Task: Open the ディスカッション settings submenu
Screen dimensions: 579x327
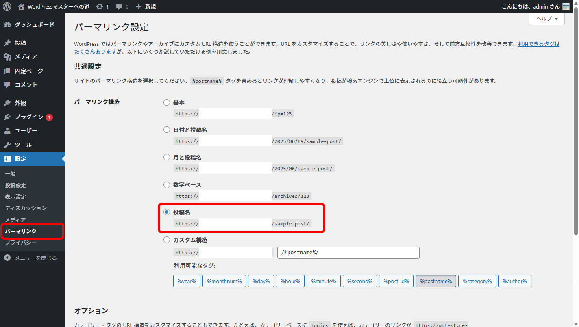Action: tap(26, 208)
